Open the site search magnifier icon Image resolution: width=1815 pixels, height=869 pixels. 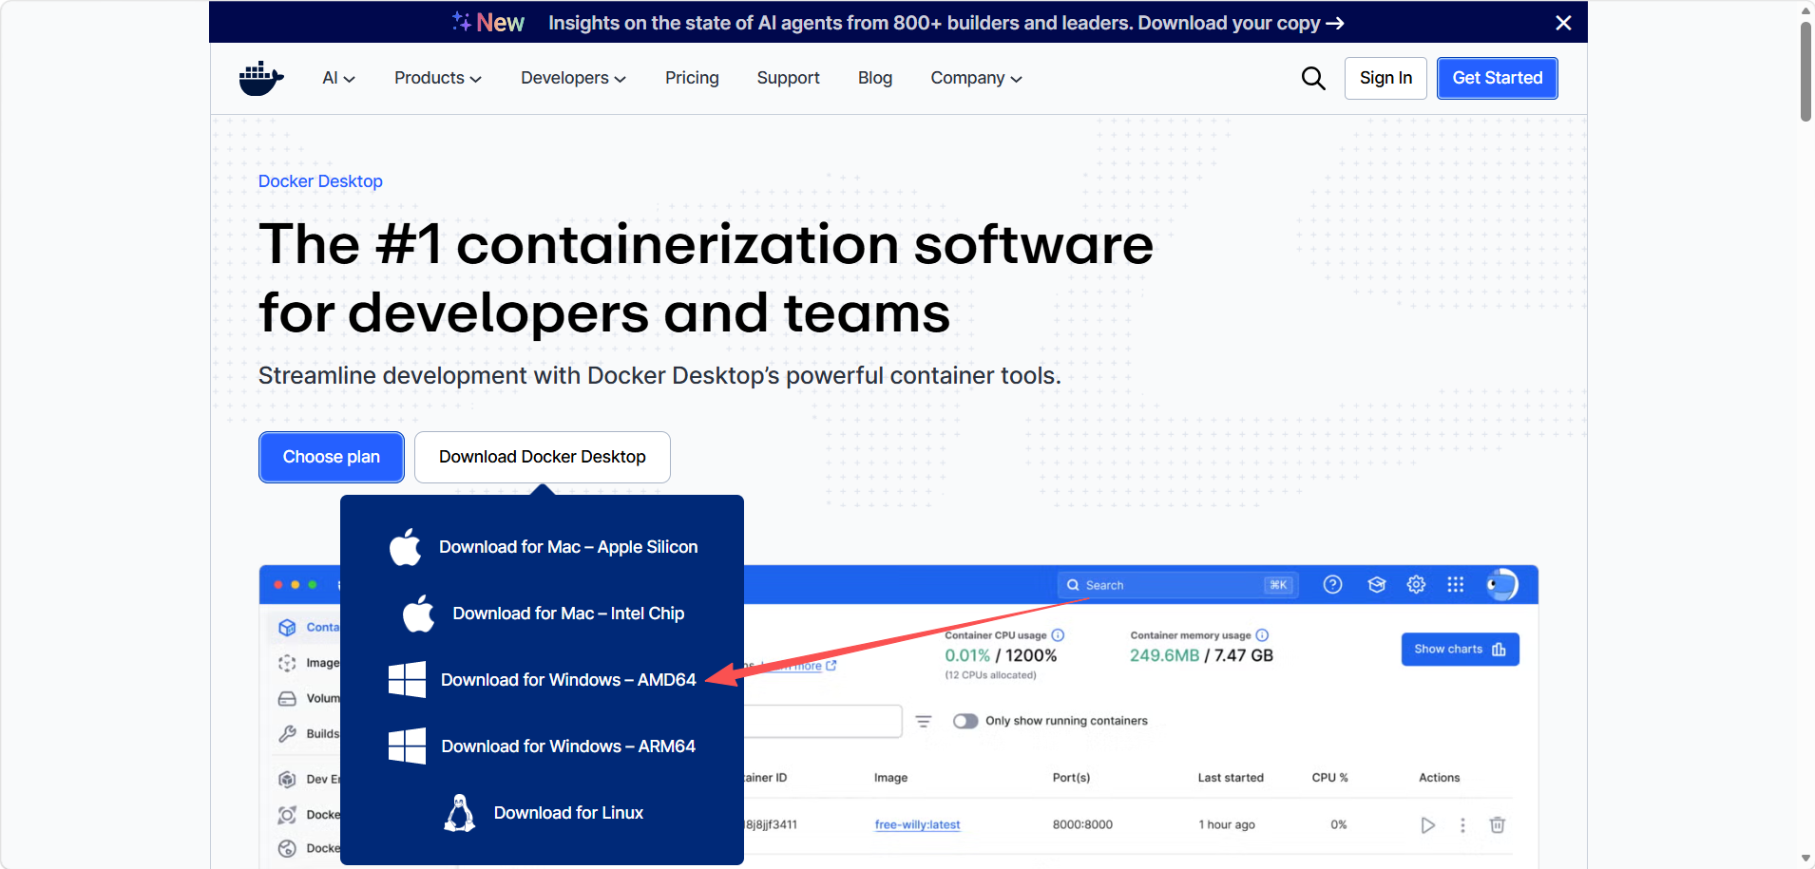tap(1313, 78)
